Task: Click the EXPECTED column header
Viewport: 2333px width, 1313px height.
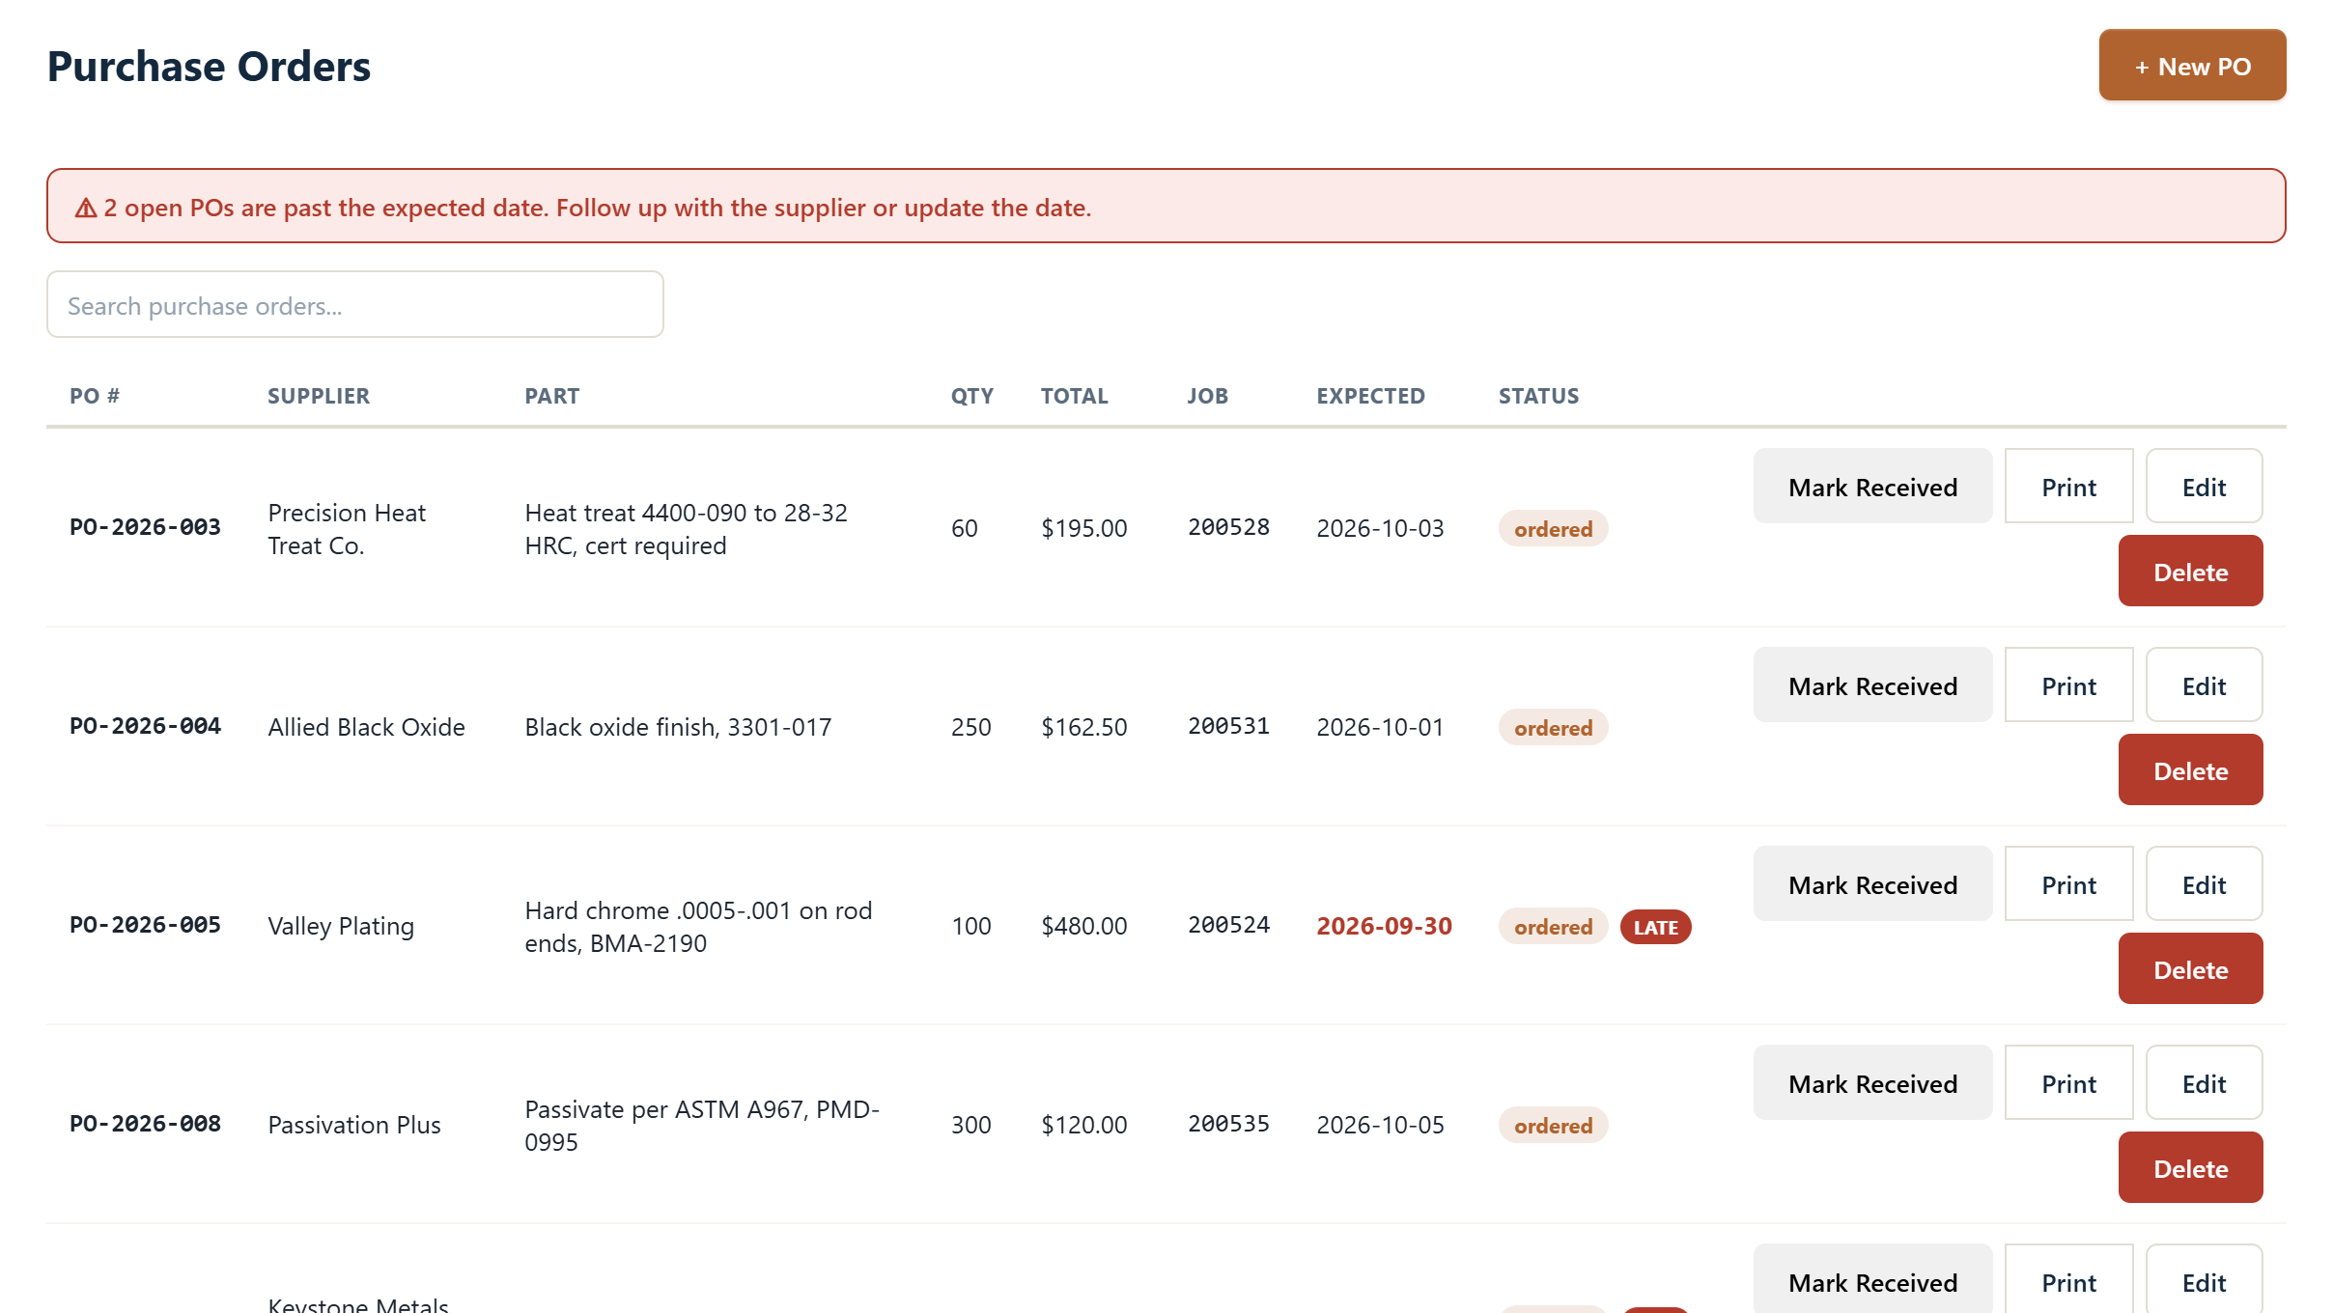Action: [x=1370, y=396]
